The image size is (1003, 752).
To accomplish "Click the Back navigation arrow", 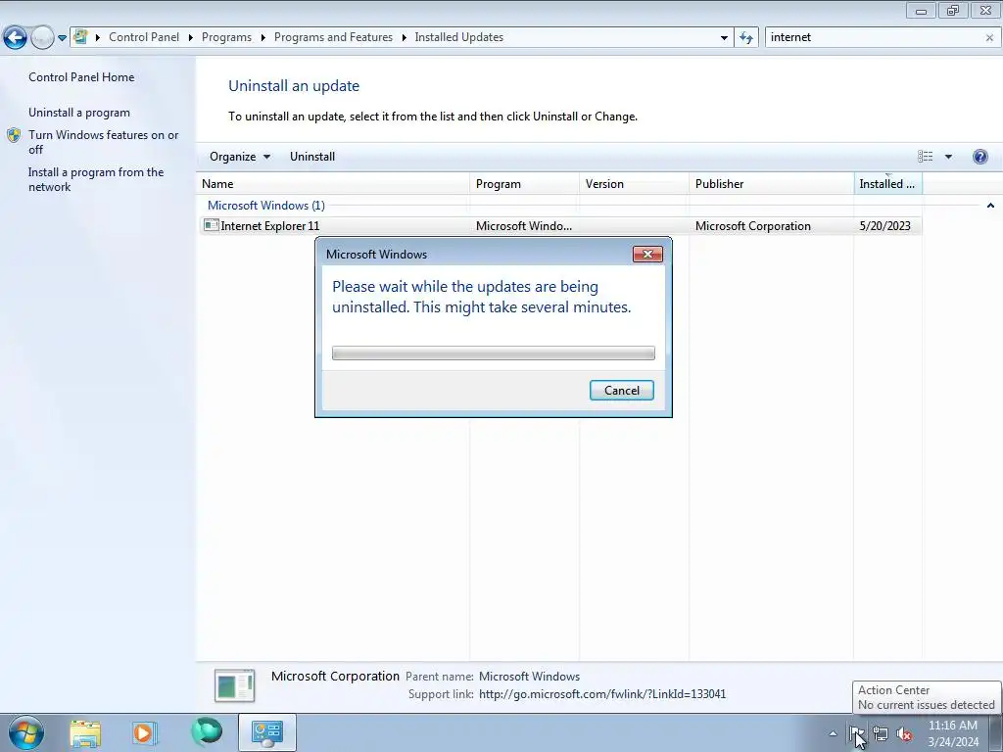I will pyautogui.click(x=16, y=38).
